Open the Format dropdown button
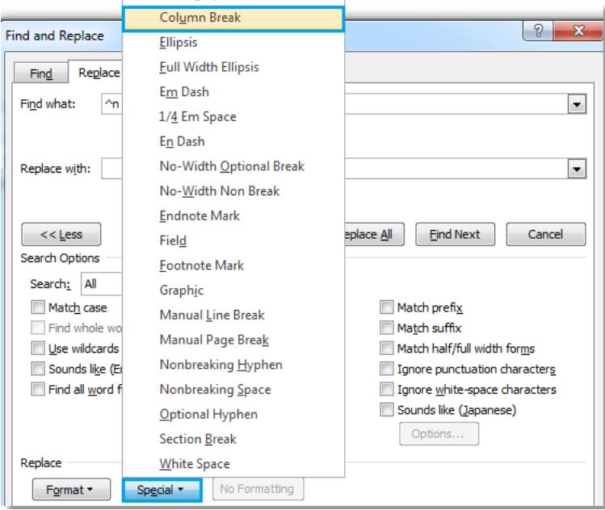Screen dimensions: 605x510 point(71,490)
